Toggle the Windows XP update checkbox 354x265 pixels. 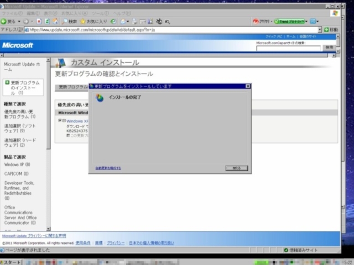pos(60,120)
